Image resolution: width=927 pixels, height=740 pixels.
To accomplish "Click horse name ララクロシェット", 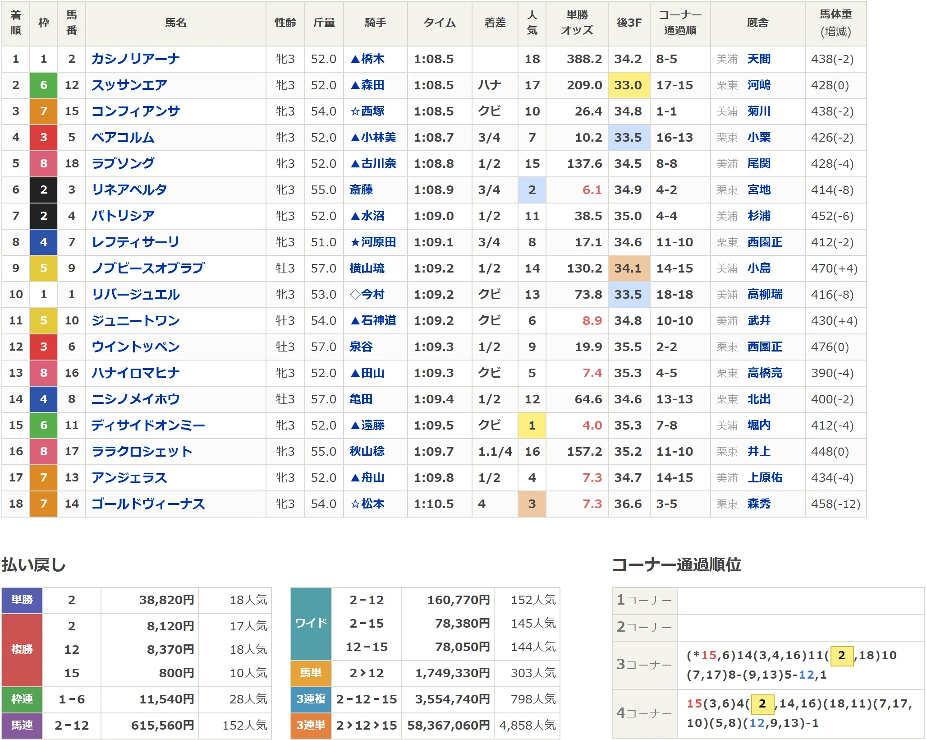I will [x=142, y=452].
